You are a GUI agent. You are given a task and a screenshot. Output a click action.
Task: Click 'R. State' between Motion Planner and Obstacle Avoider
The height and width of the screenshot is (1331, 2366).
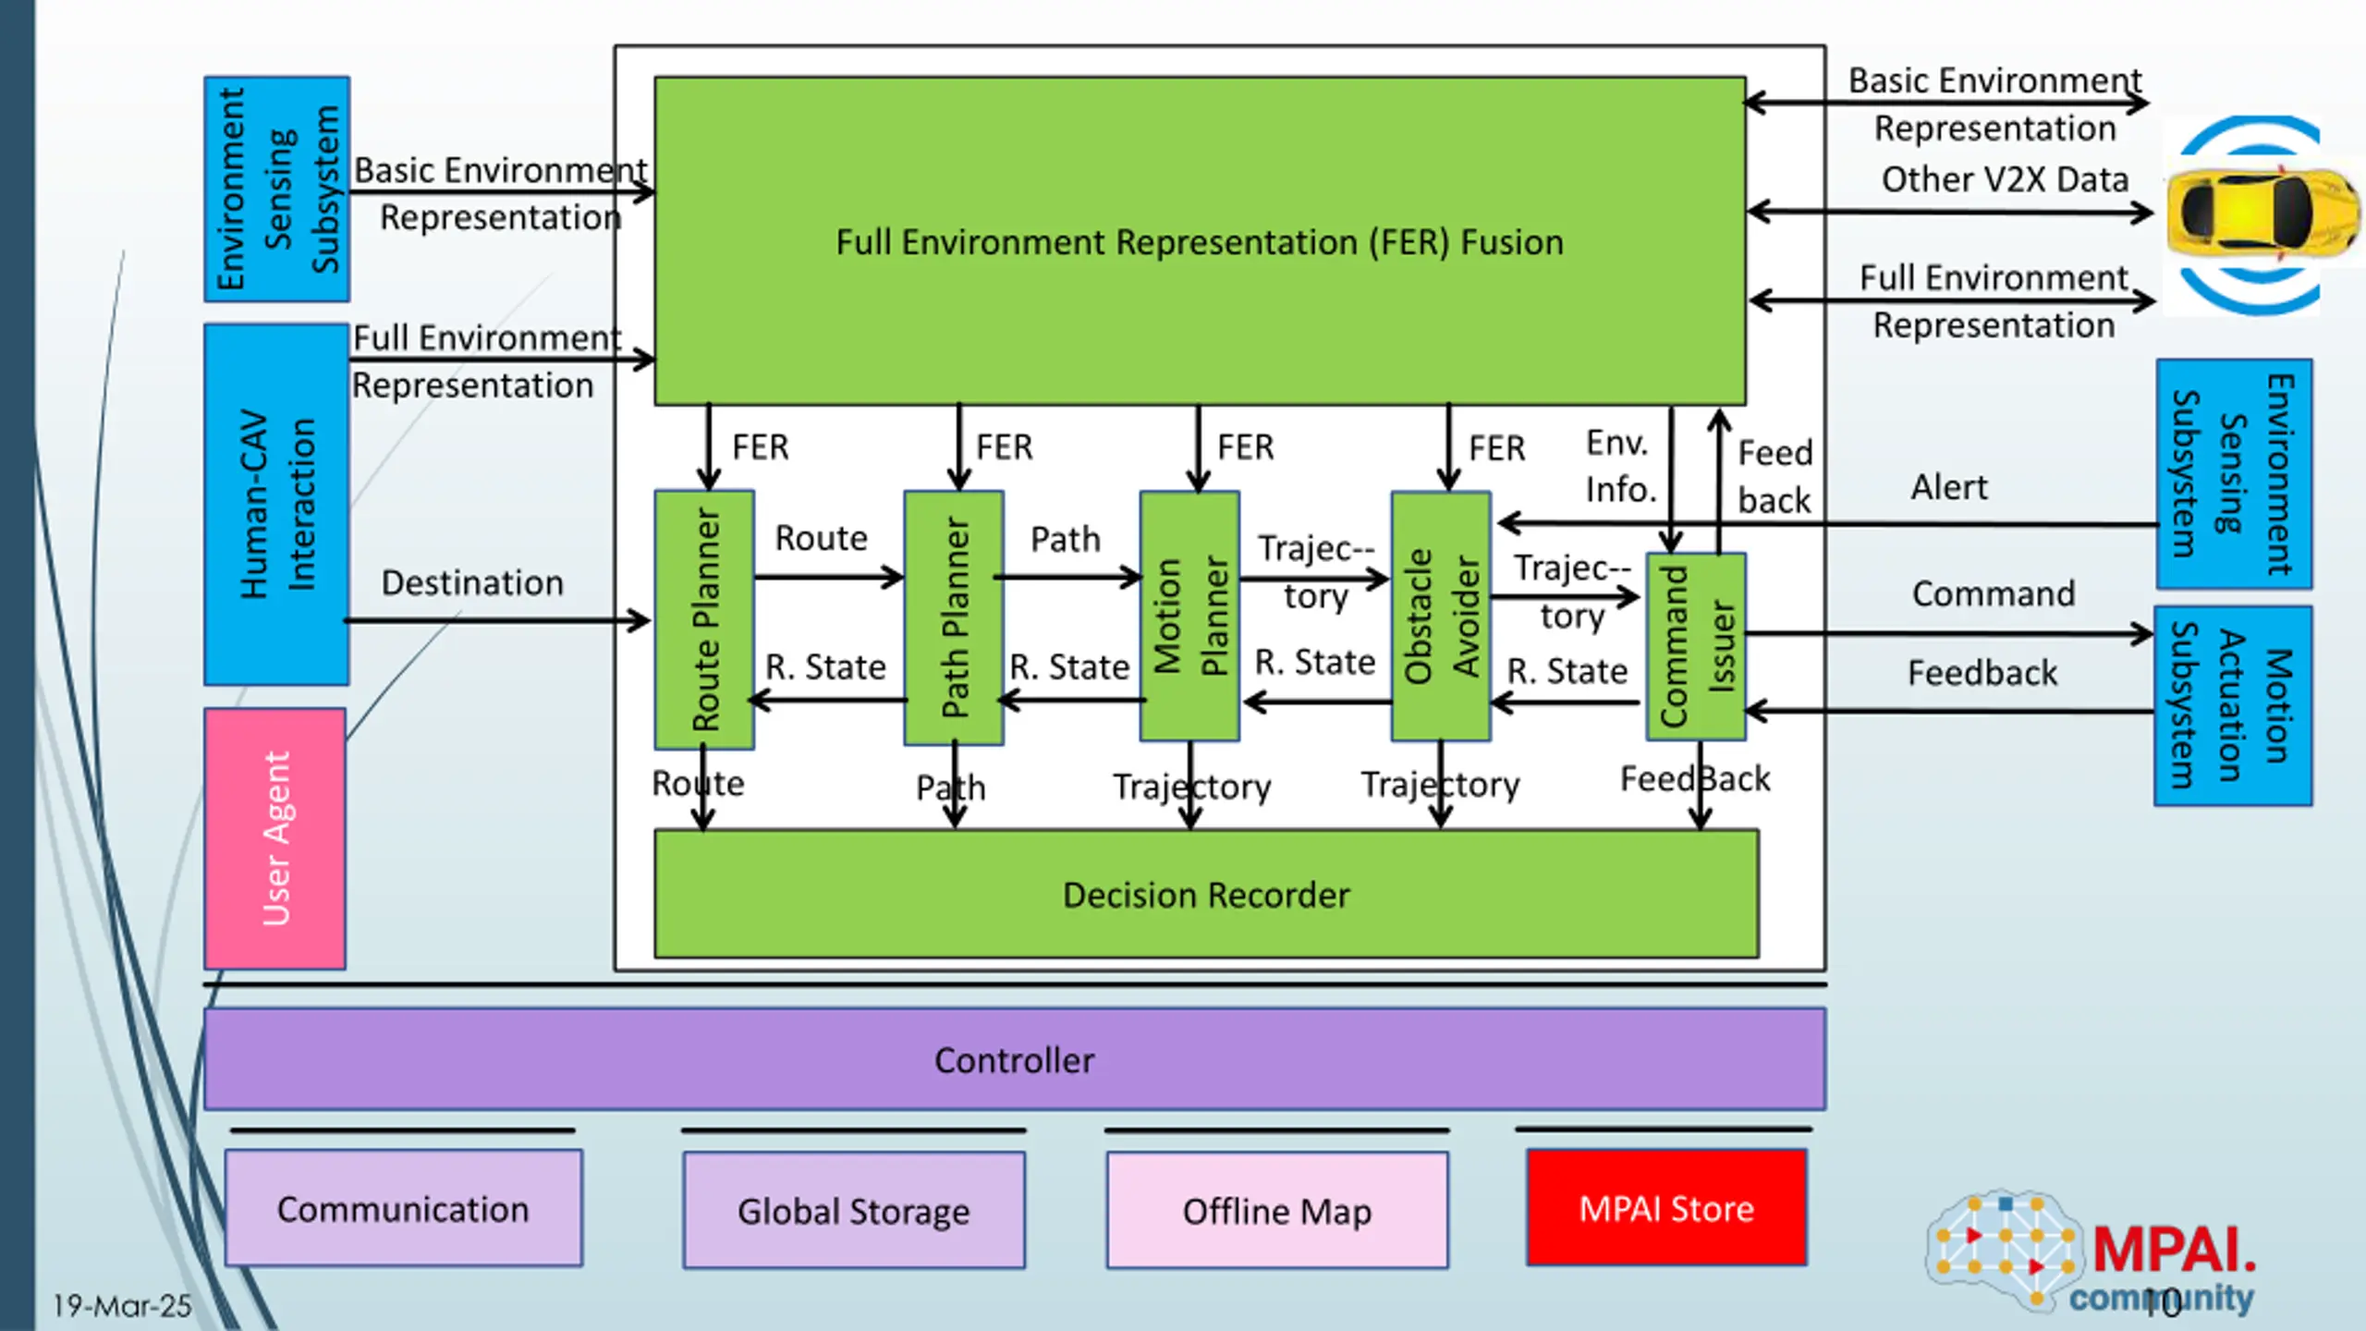1315,662
